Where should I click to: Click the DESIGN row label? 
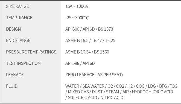pyautogui.click(x=13, y=29)
